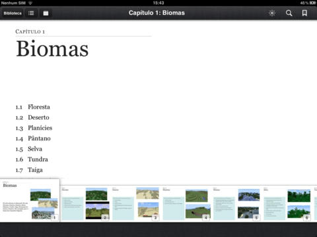
Task: Go to section 1.4 Pântano
Action: (x=33, y=138)
